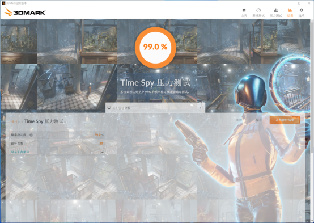Close the 3DMark window
This screenshot has width=314, height=223.
pyautogui.click(x=309, y=3)
